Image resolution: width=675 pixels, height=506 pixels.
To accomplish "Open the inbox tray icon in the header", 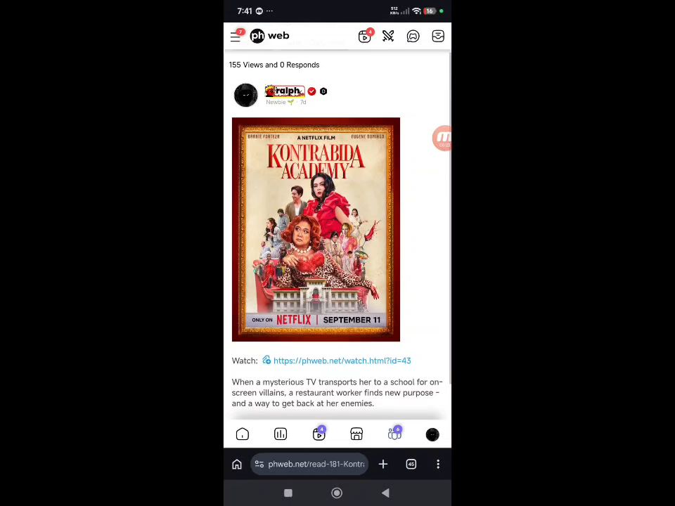I will 438,36.
